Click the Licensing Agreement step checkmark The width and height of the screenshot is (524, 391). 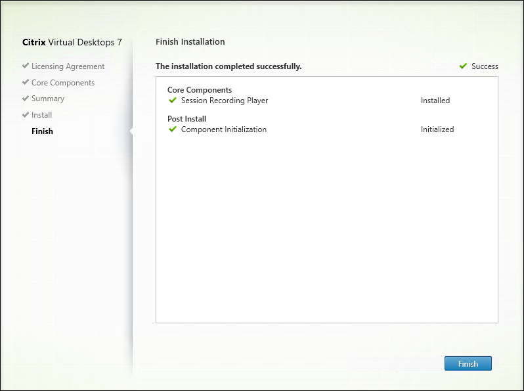tap(25, 66)
